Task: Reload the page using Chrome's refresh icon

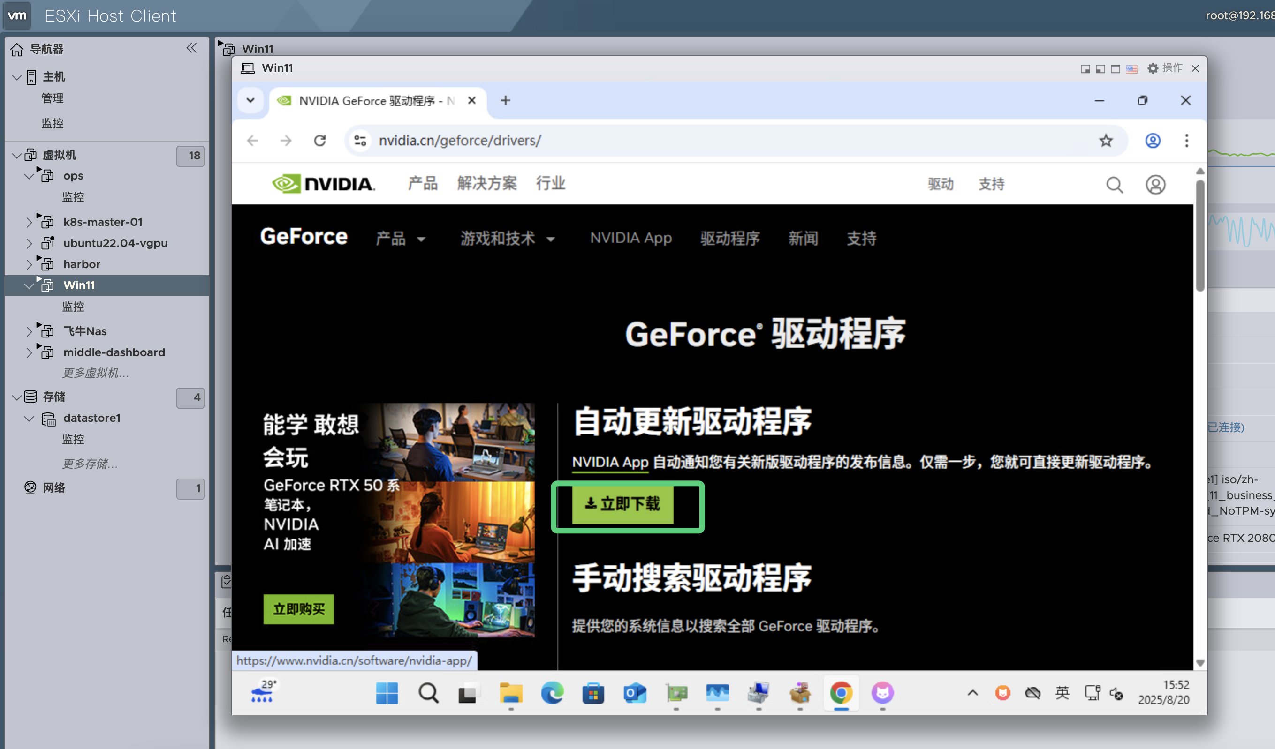Action: pyautogui.click(x=320, y=141)
